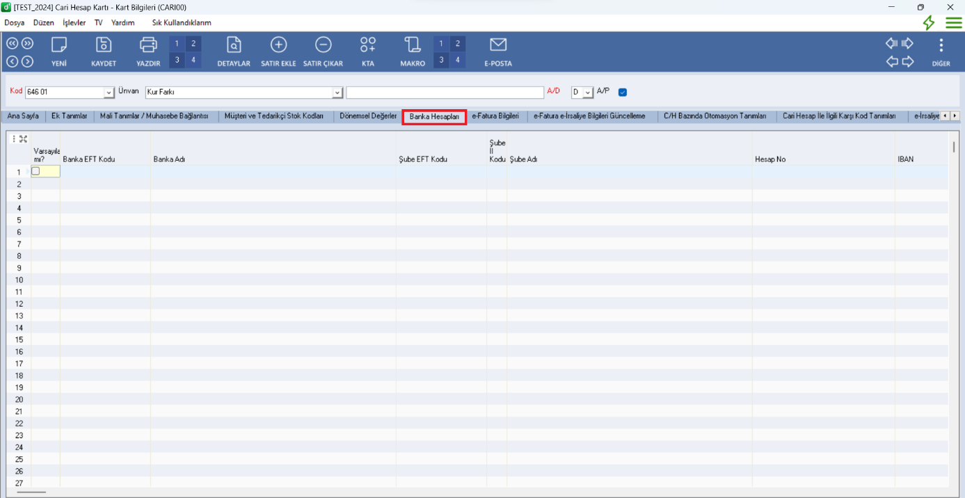Go to next record with circled single-right chevron

(x=27, y=61)
